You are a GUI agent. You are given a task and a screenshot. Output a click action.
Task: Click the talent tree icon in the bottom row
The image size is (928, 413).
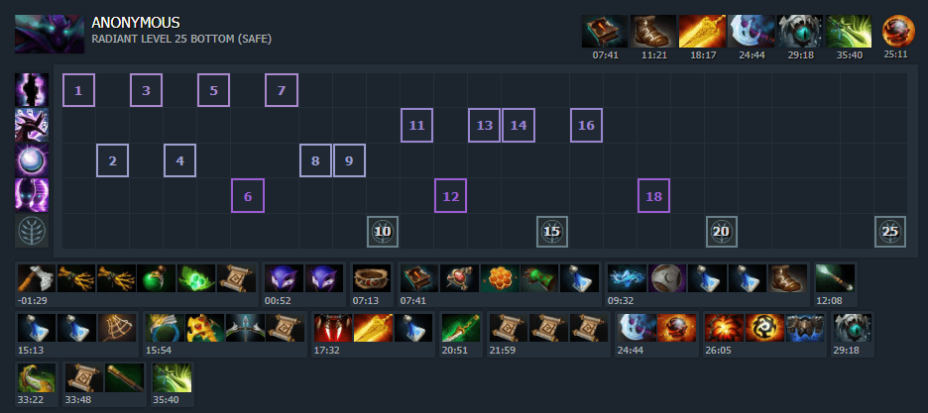(32, 231)
